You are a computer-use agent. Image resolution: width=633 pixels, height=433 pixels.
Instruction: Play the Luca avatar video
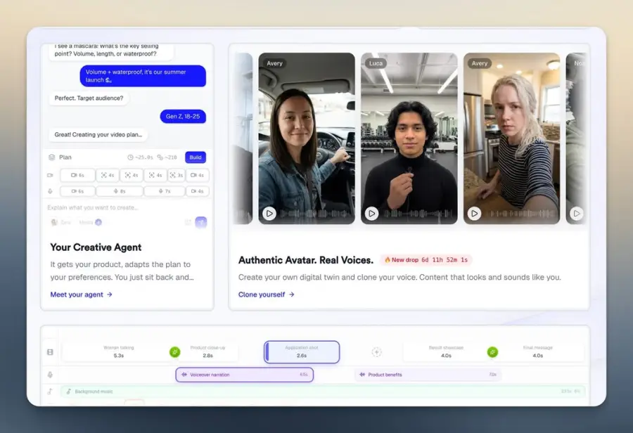[x=372, y=214]
